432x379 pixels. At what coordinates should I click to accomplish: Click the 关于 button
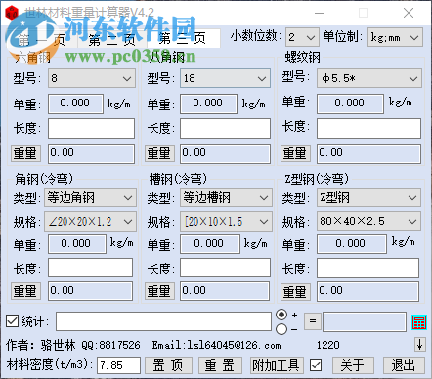tap(353, 365)
